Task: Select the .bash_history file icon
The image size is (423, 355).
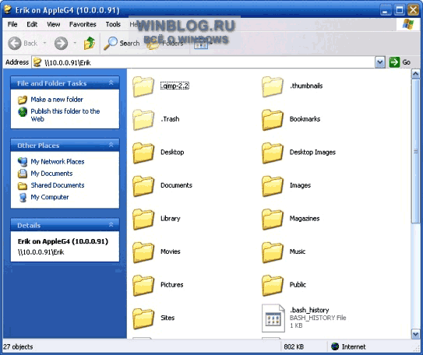Action: pyautogui.click(x=273, y=318)
